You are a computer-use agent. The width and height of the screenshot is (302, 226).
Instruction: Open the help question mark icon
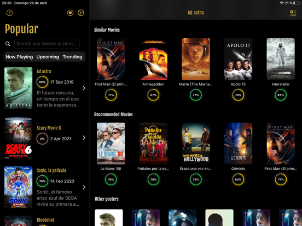pyautogui.click(x=9, y=13)
